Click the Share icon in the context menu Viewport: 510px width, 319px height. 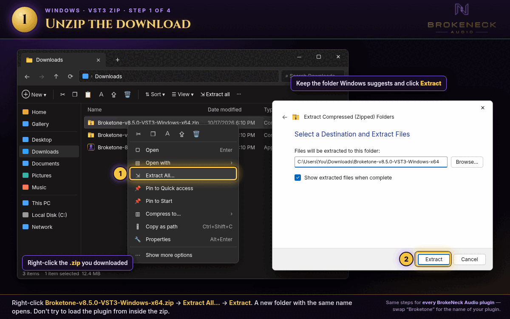[182, 134]
